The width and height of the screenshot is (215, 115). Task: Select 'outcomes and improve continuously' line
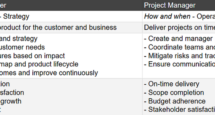[49, 73]
